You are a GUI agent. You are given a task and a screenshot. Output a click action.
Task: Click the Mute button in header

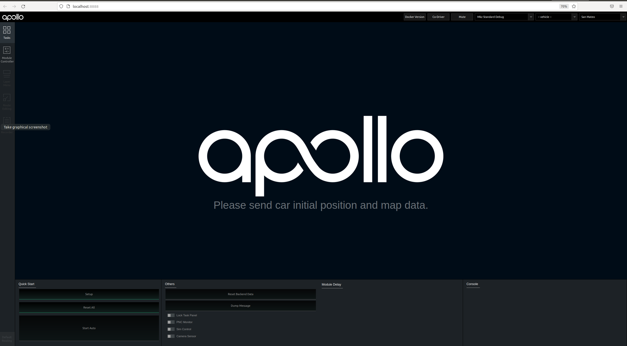click(462, 17)
